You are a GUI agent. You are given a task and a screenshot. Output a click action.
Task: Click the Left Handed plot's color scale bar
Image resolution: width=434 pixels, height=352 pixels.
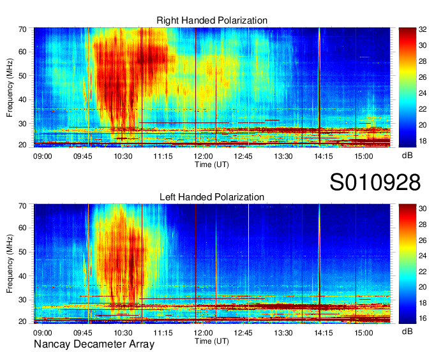click(407, 264)
